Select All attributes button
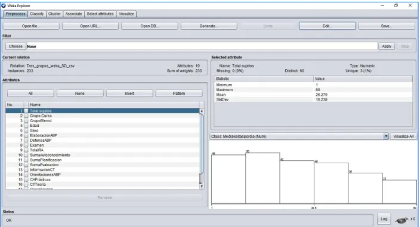 pos(30,94)
